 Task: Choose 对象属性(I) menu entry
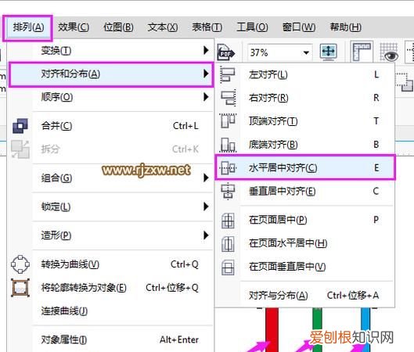(111, 339)
